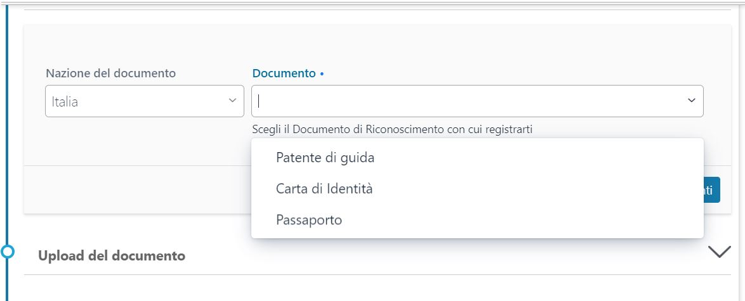This screenshot has height=301, width=745.
Task: Click the vertical blue progress line
Action: click(8, 127)
